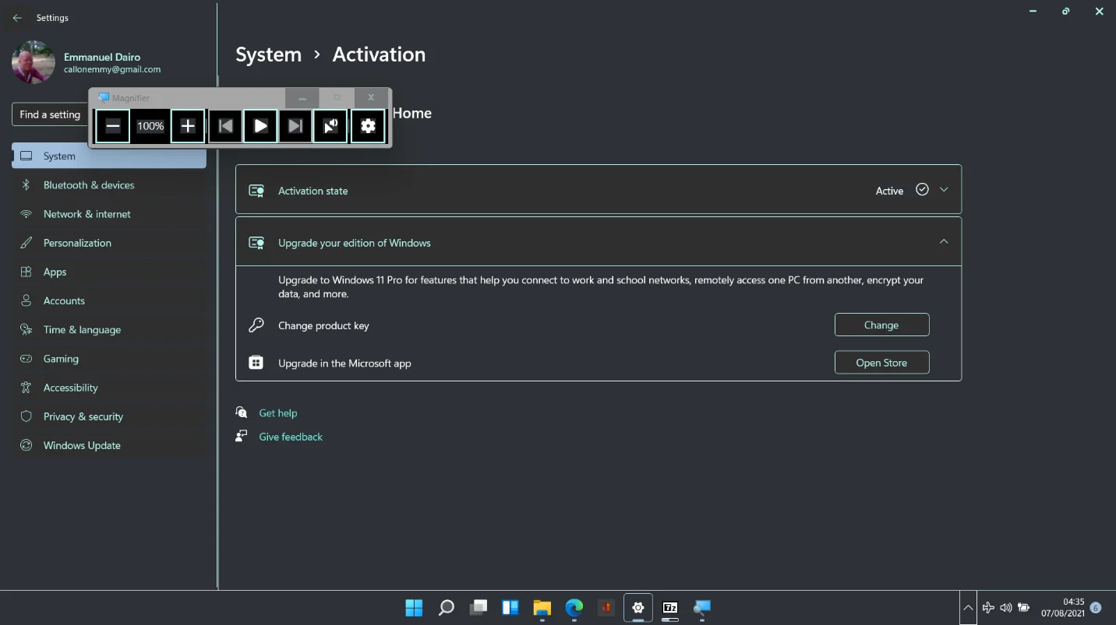
Task: Open Network & internet settings
Action: 109,214
